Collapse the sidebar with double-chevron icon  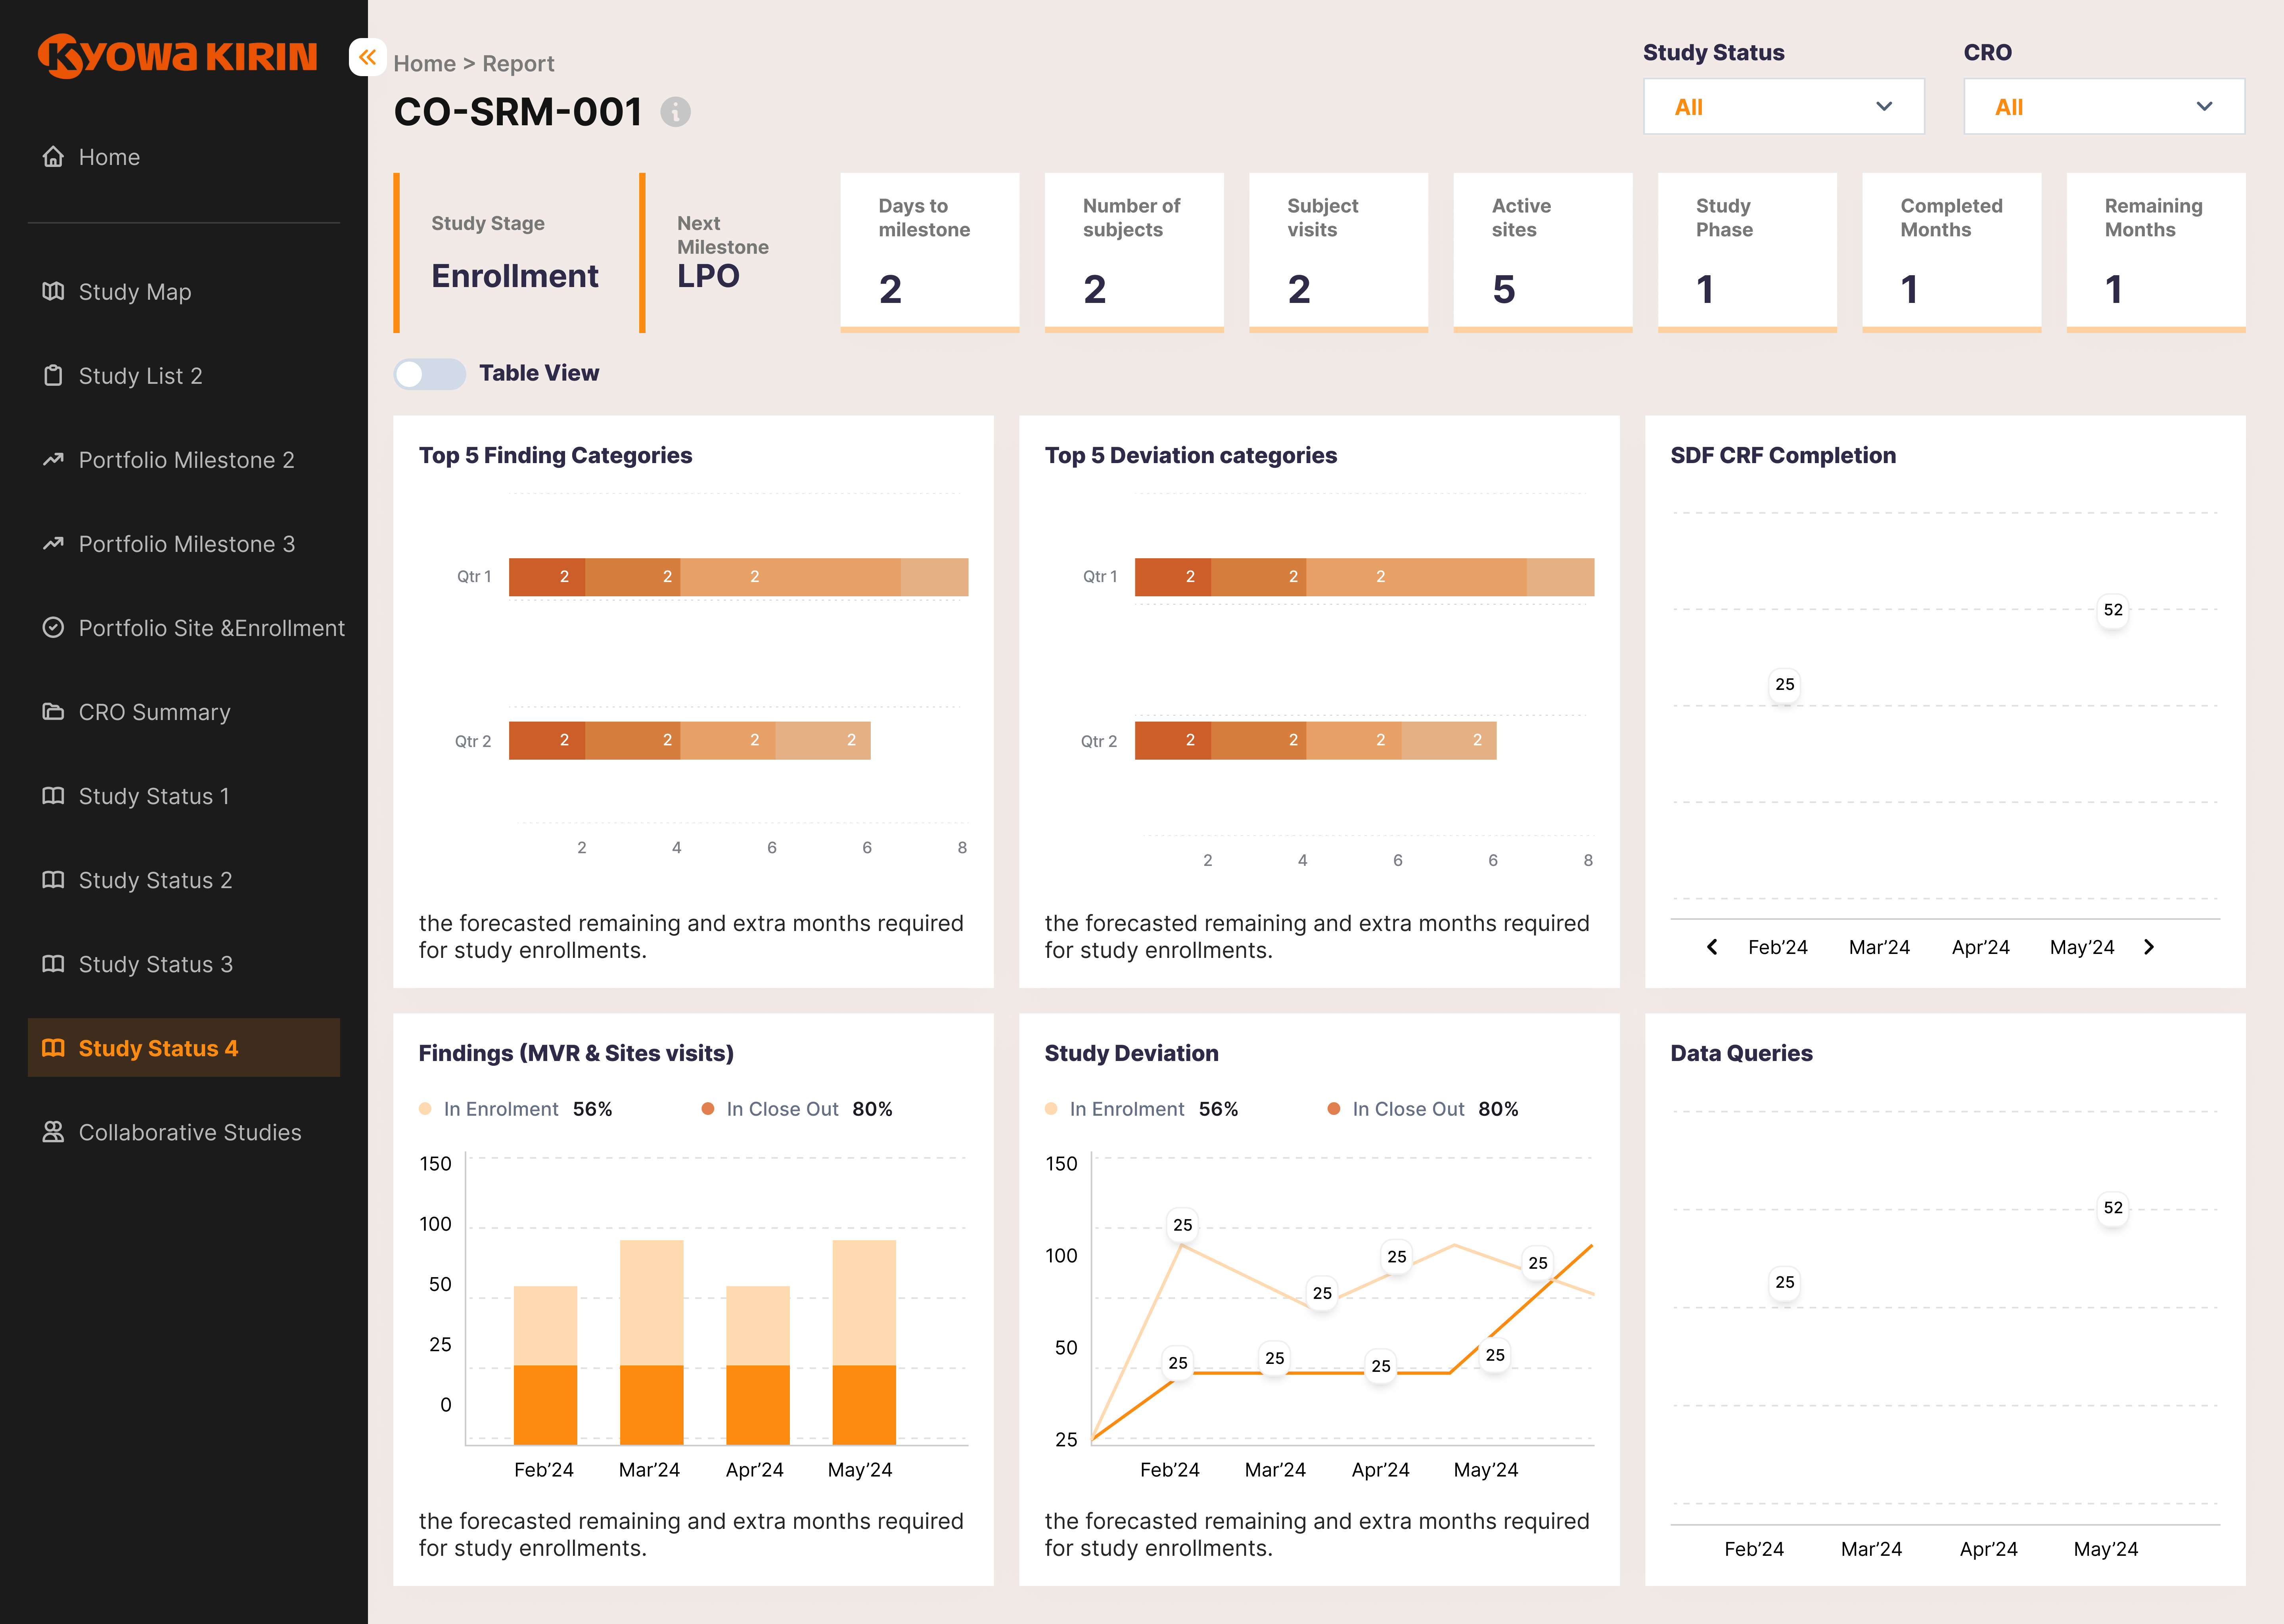click(x=367, y=57)
